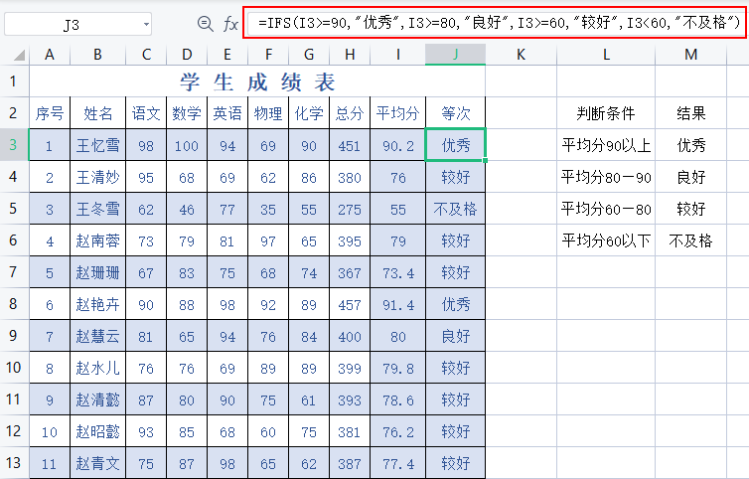
Task: Select column L header
Action: point(606,55)
